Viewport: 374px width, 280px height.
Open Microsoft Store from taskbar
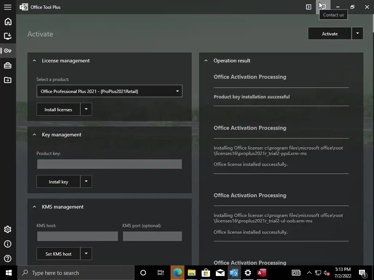pos(206,273)
